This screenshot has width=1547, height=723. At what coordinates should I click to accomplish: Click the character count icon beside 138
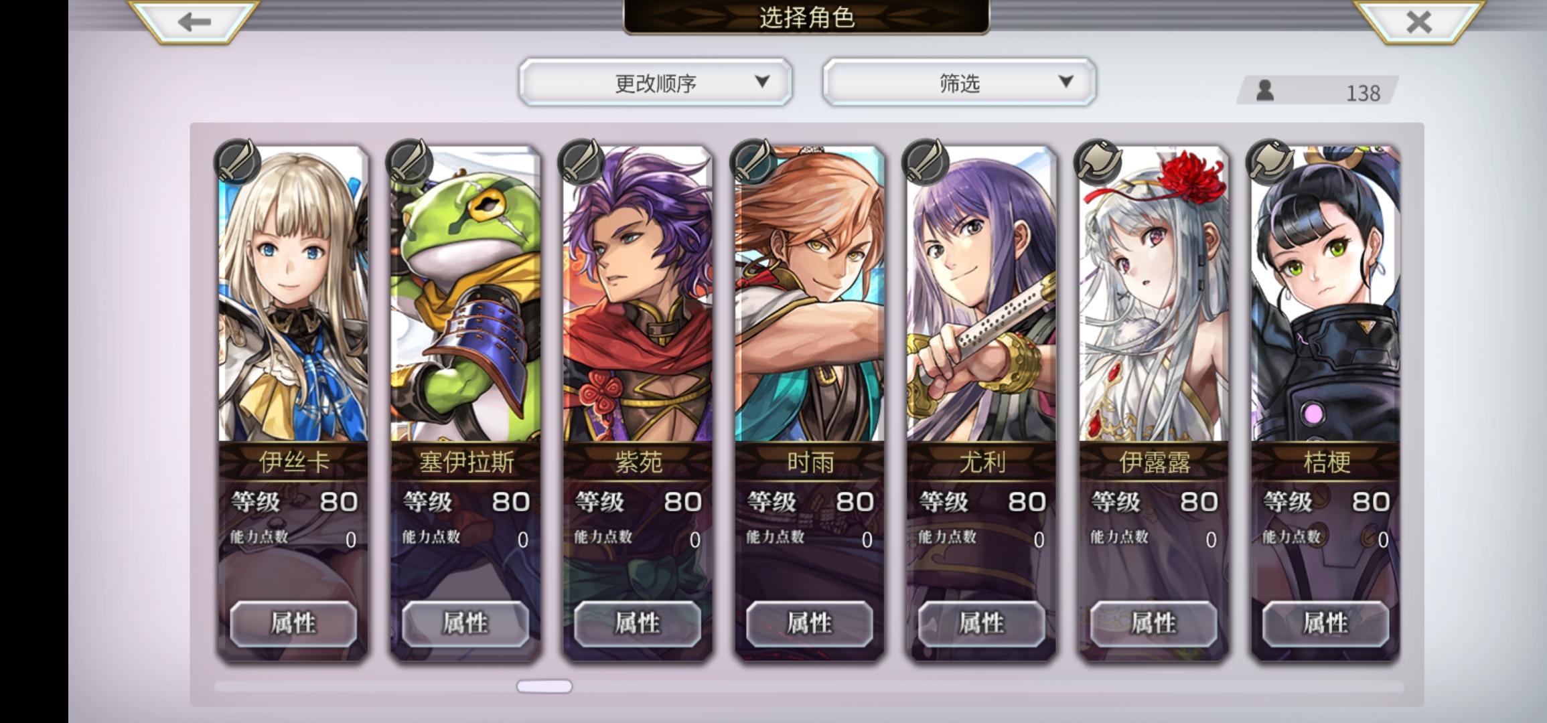pyautogui.click(x=1264, y=90)
